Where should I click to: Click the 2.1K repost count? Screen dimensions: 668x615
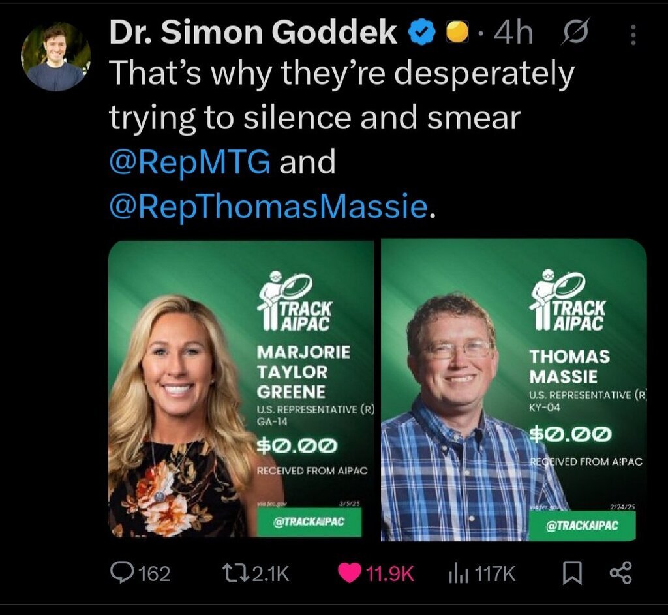271,574
